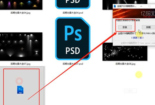Viewport: 155px width, 105px height.
Task: Open the ↓新版下载↓ download link
Action: click(137, 38)
